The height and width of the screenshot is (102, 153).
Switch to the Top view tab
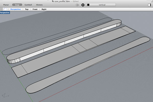(27, 9)
